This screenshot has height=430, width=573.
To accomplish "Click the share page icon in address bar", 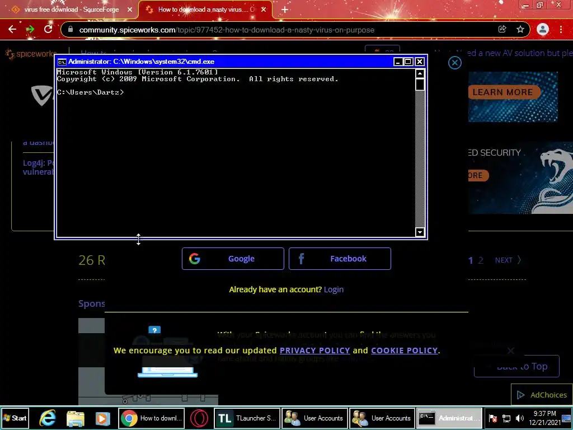I will coord(502,29).
